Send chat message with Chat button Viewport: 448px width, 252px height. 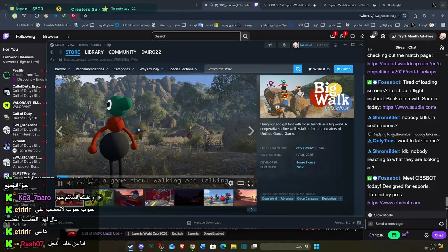tap(439, 235)
